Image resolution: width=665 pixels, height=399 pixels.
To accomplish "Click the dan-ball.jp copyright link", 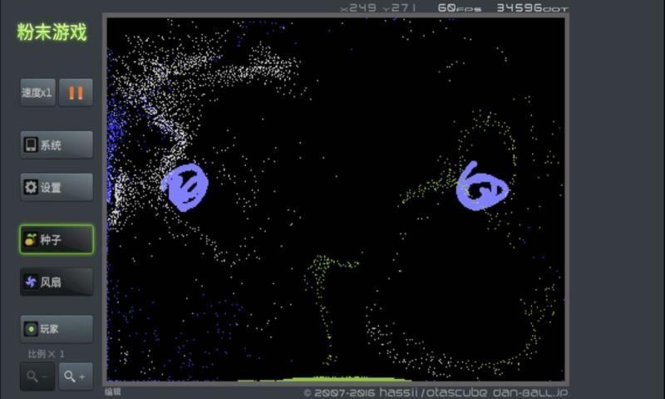I will (x=530, y=392).
